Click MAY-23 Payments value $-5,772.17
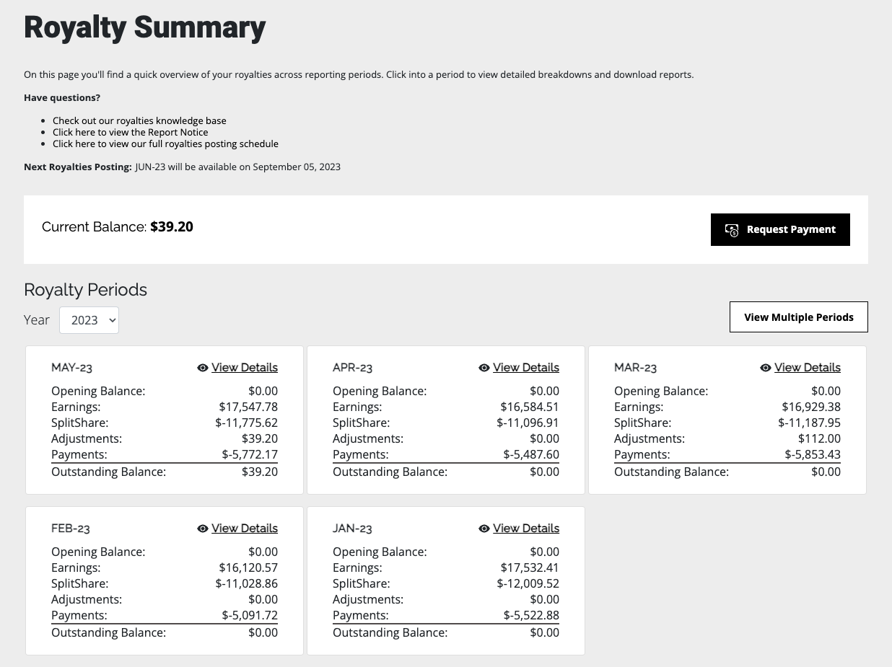Image resolution: width=892 pixels, height=667 pixels. click(250, 455)
